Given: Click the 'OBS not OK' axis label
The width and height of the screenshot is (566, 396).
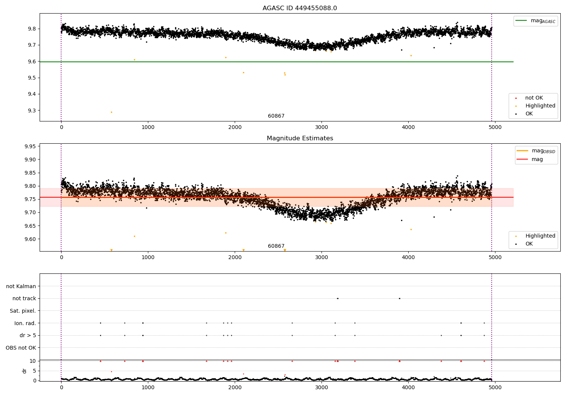Looking at the screenshot, I should tap(21, 348).
